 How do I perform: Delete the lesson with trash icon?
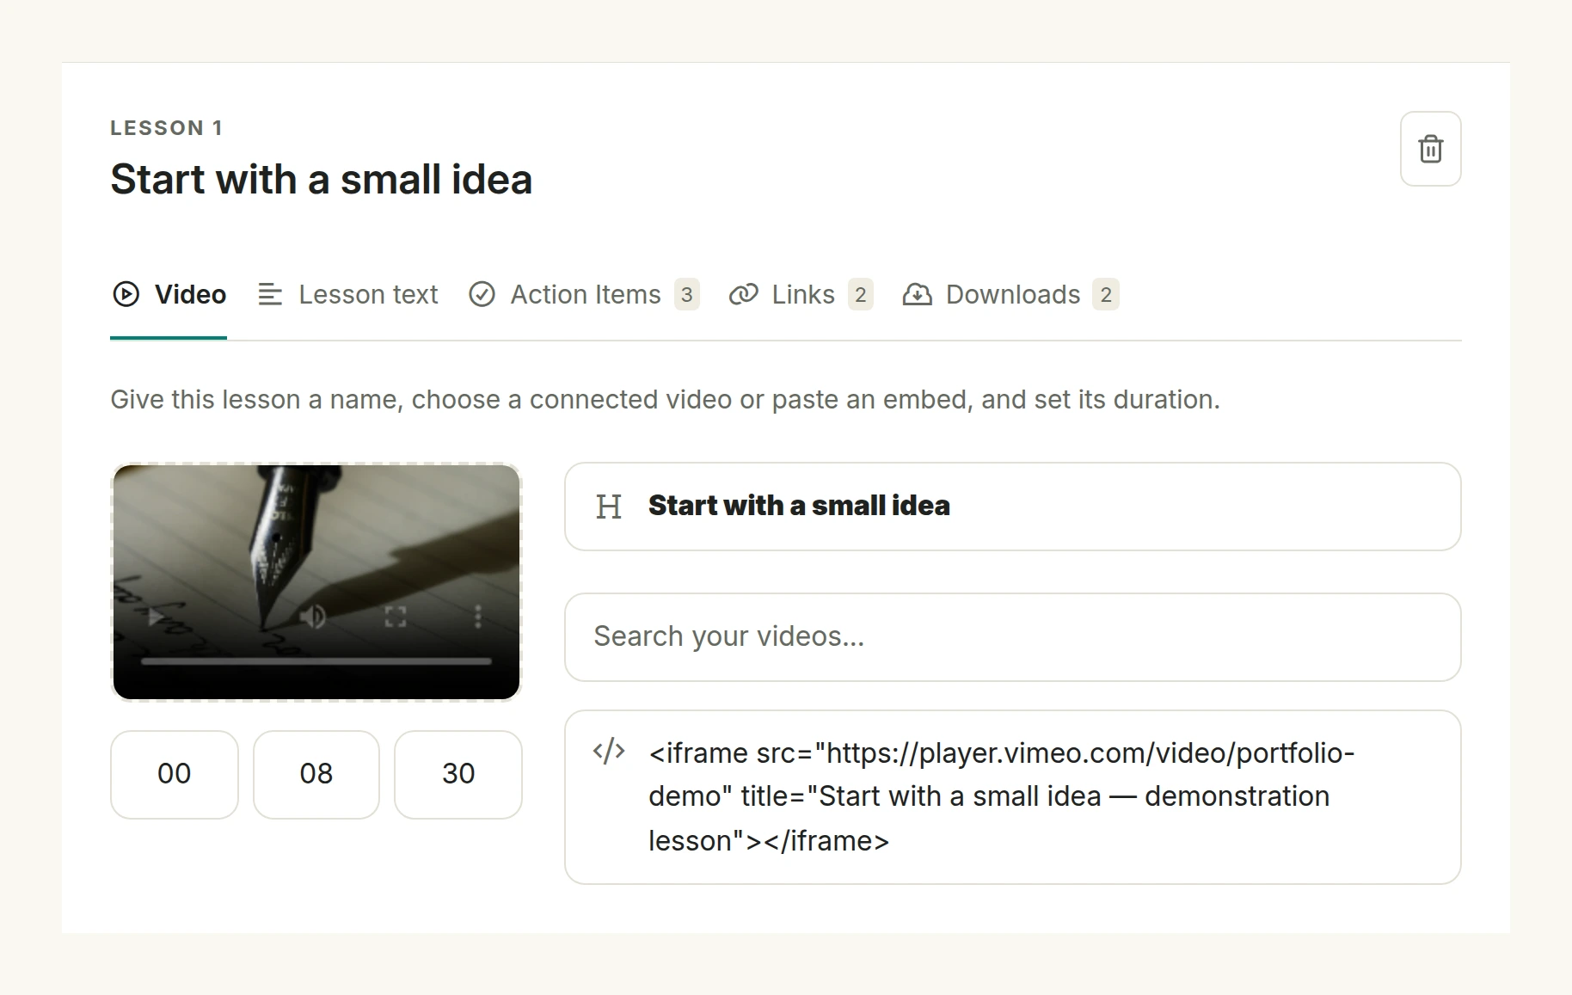(1430, 149)
